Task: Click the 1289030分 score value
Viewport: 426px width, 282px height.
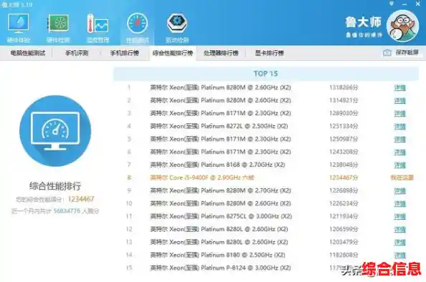Action: [344, 113]
